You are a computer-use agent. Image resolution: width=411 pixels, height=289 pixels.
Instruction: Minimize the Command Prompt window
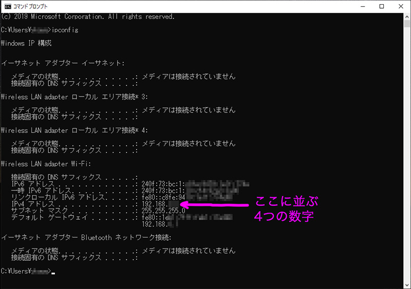click(x=363, y=6)
